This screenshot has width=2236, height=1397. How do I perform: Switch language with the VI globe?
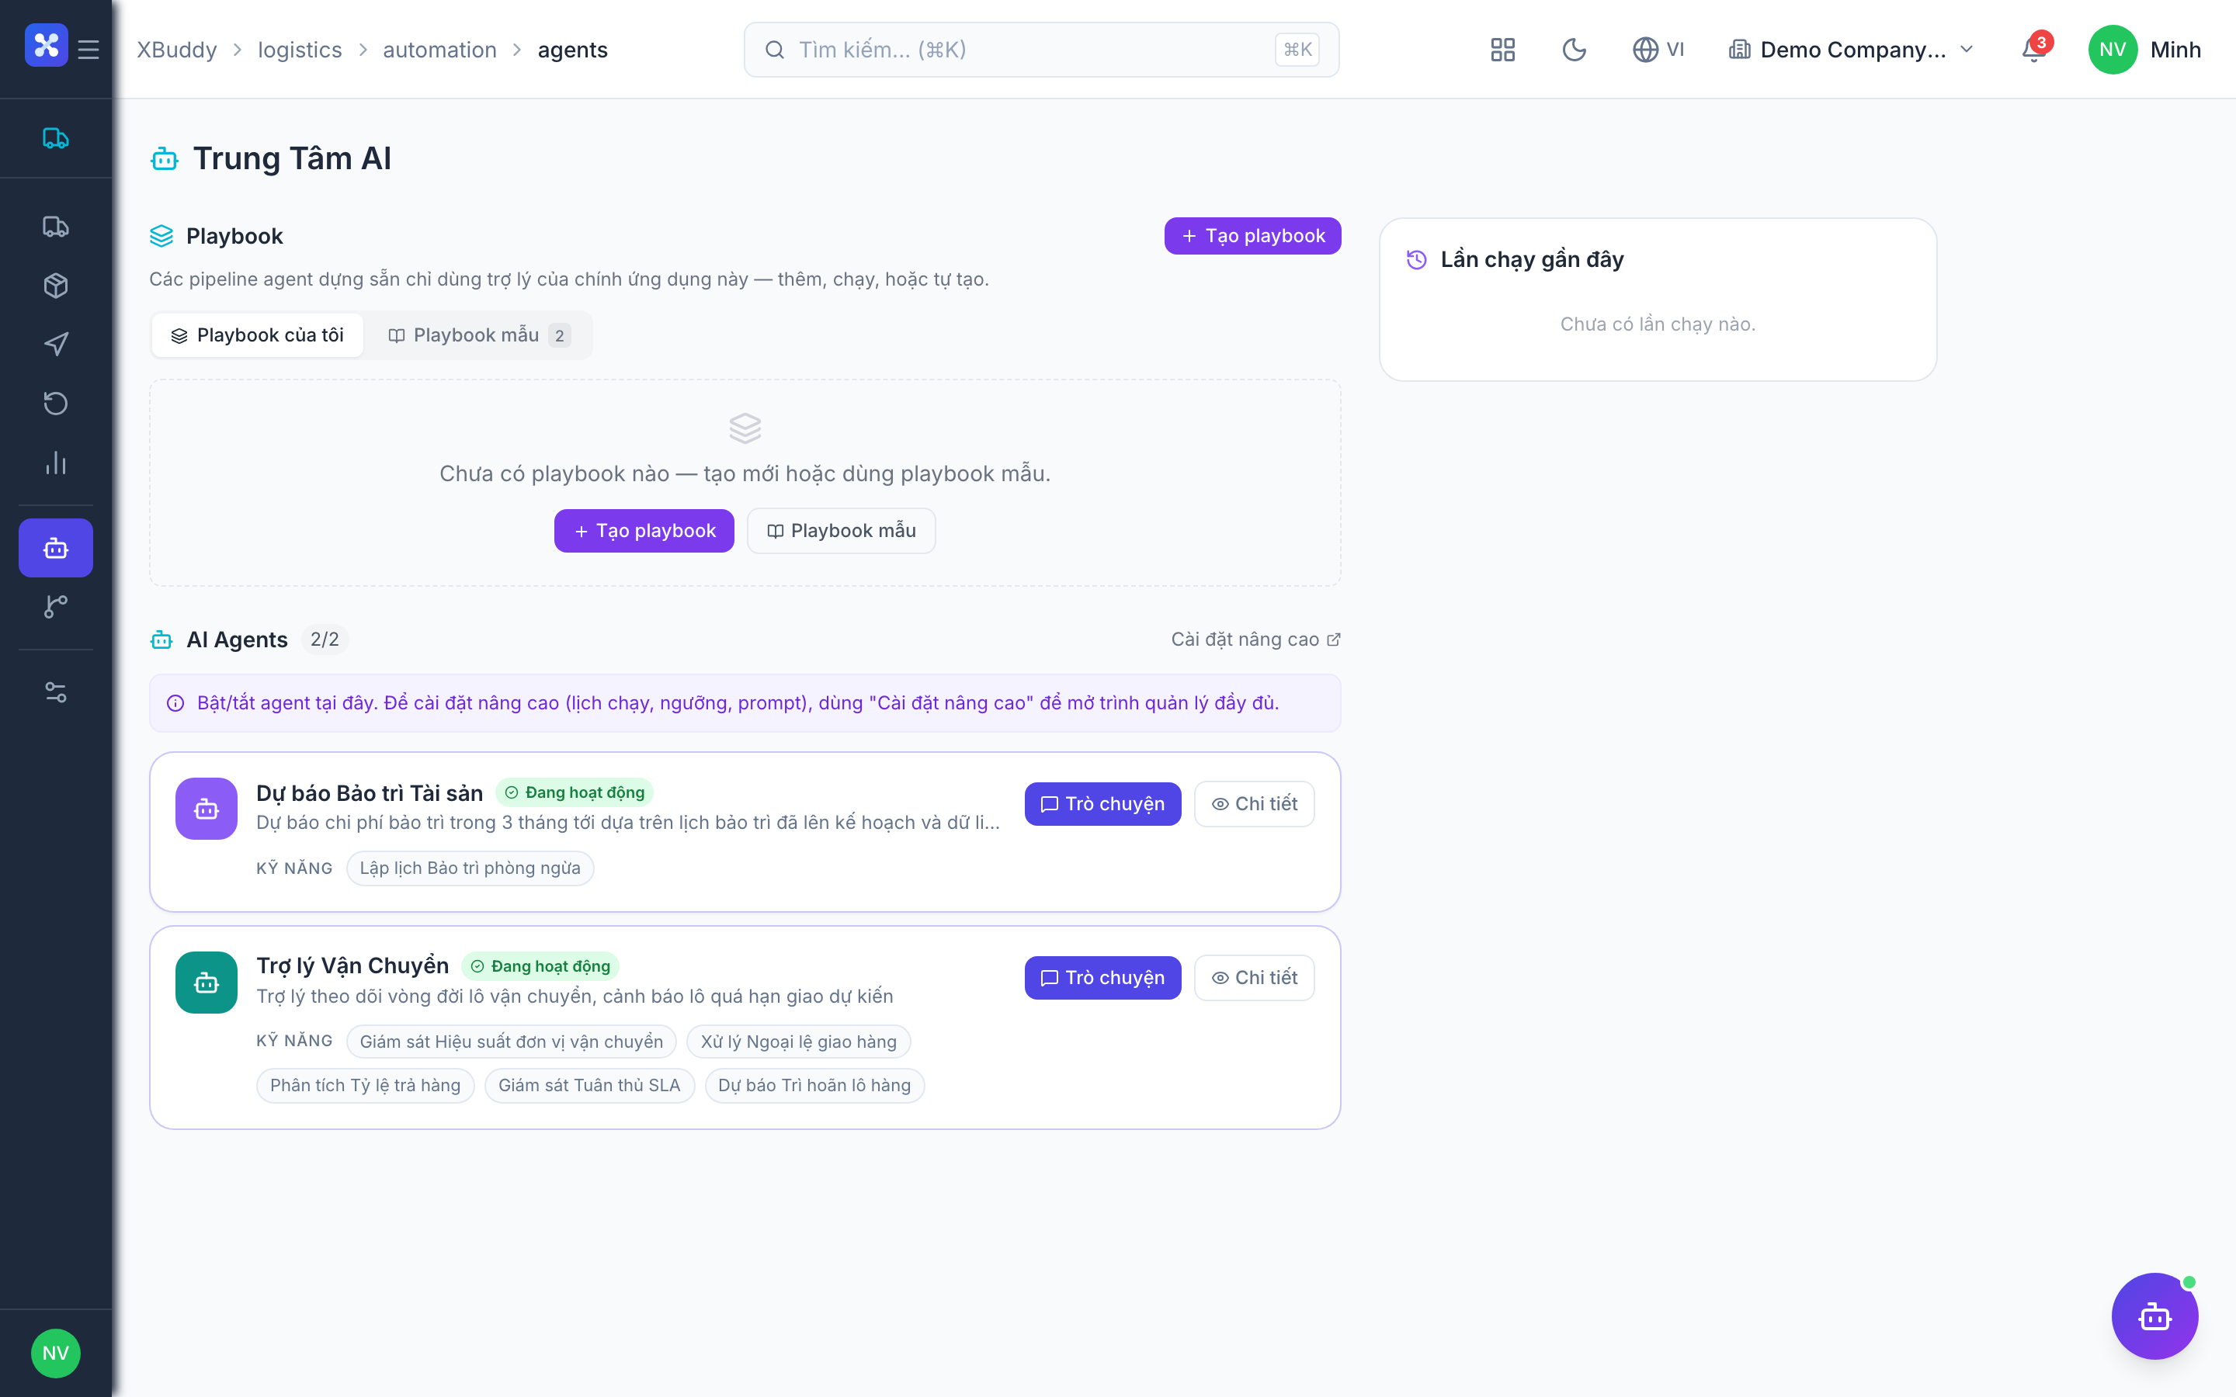pyautogui.click(x=1658, y=49)
